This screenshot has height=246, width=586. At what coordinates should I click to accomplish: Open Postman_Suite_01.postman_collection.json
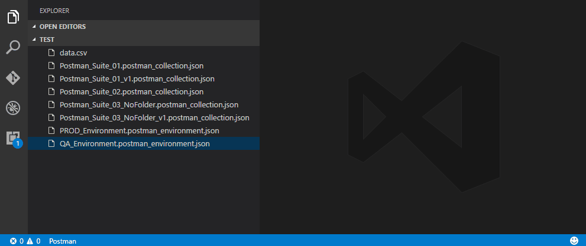[144, 66]
